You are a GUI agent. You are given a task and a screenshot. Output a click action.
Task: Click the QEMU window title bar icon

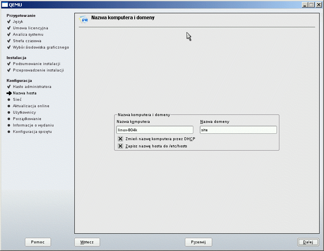[5, 4]
